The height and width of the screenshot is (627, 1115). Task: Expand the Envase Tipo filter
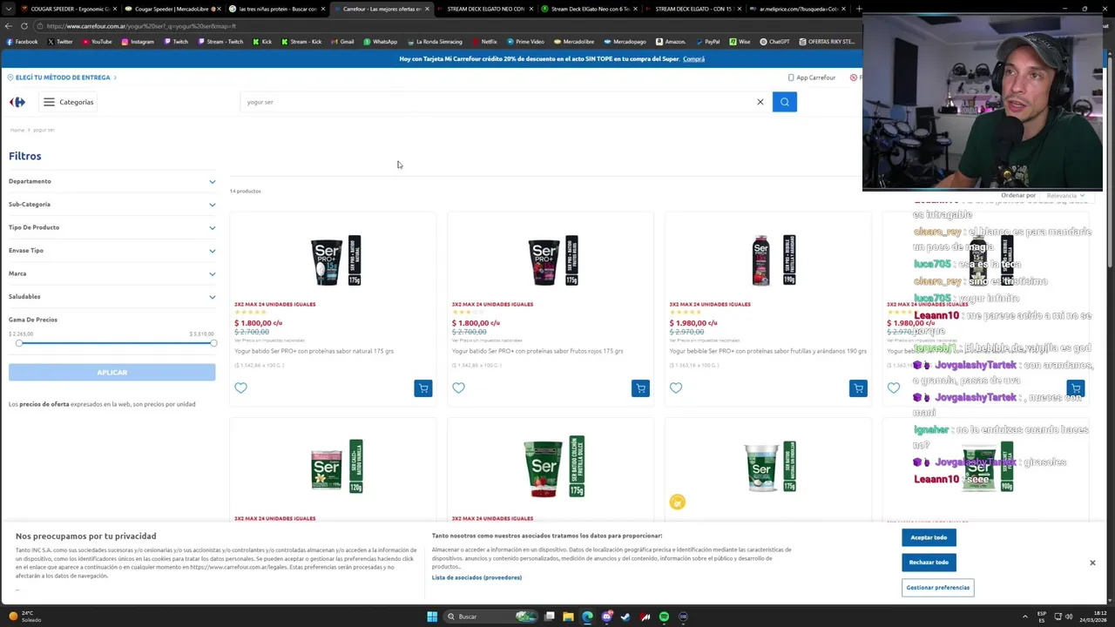click(x=111, y=251)
